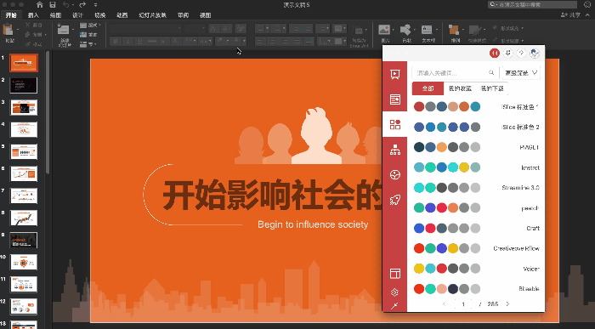Click the Cut scissors icon

[x=28, y=25]
